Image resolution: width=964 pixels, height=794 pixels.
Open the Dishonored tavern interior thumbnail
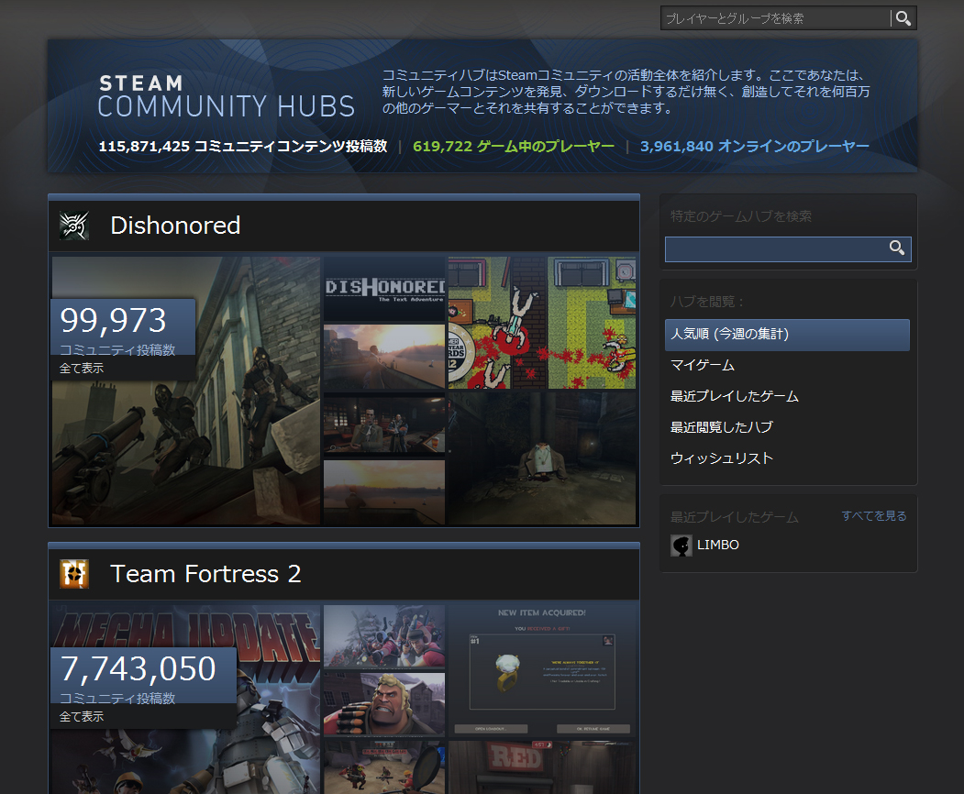[x=384, y=425]
